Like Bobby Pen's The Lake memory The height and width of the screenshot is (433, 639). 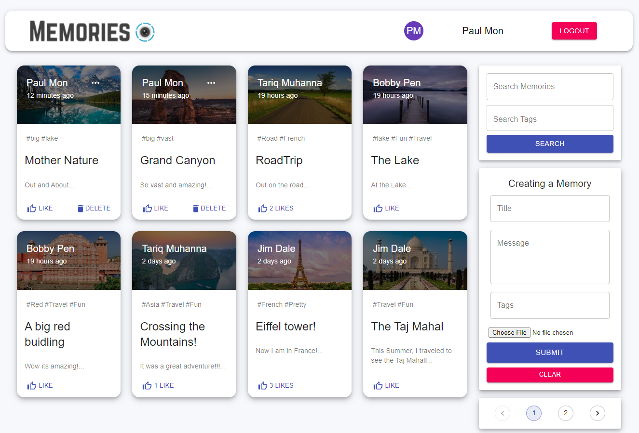tap(386, 208)
